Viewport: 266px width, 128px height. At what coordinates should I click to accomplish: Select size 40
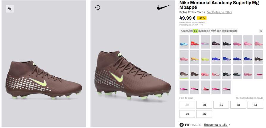tap(204, 105)
